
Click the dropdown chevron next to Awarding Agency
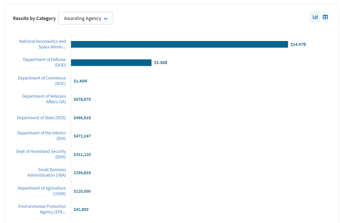click(x=106, y=18)
